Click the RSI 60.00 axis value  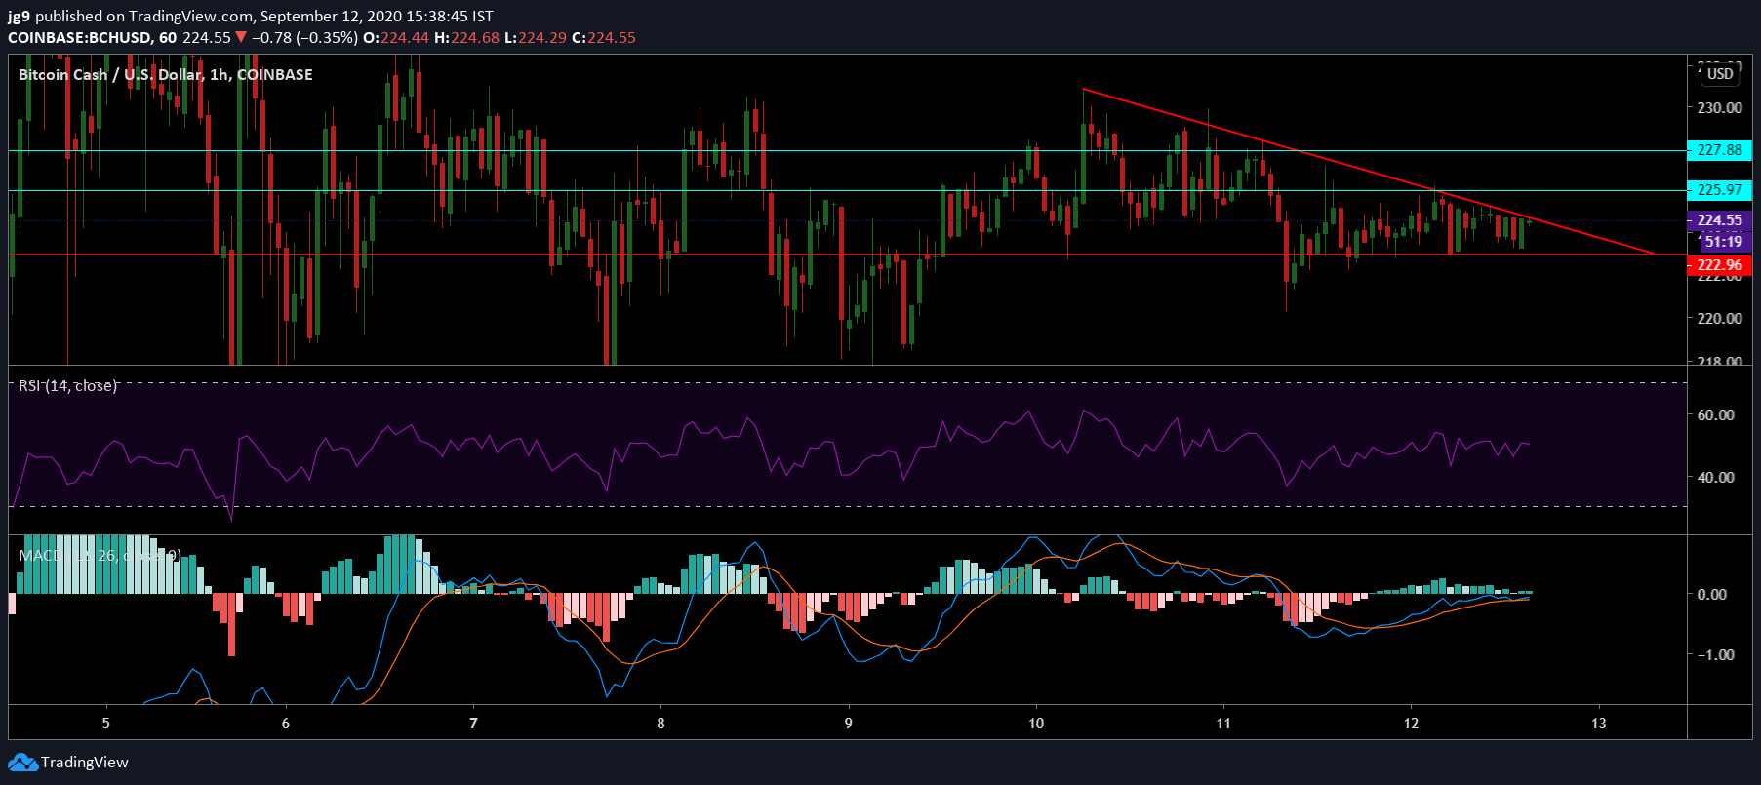coord(1715,414)
